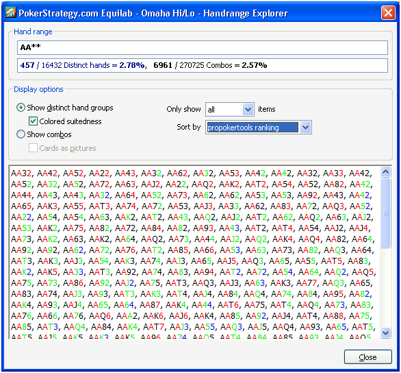Expand the Sort by dropdown arrow
Viewport: 401px width, 373px height.
click(x=305, y=127)
